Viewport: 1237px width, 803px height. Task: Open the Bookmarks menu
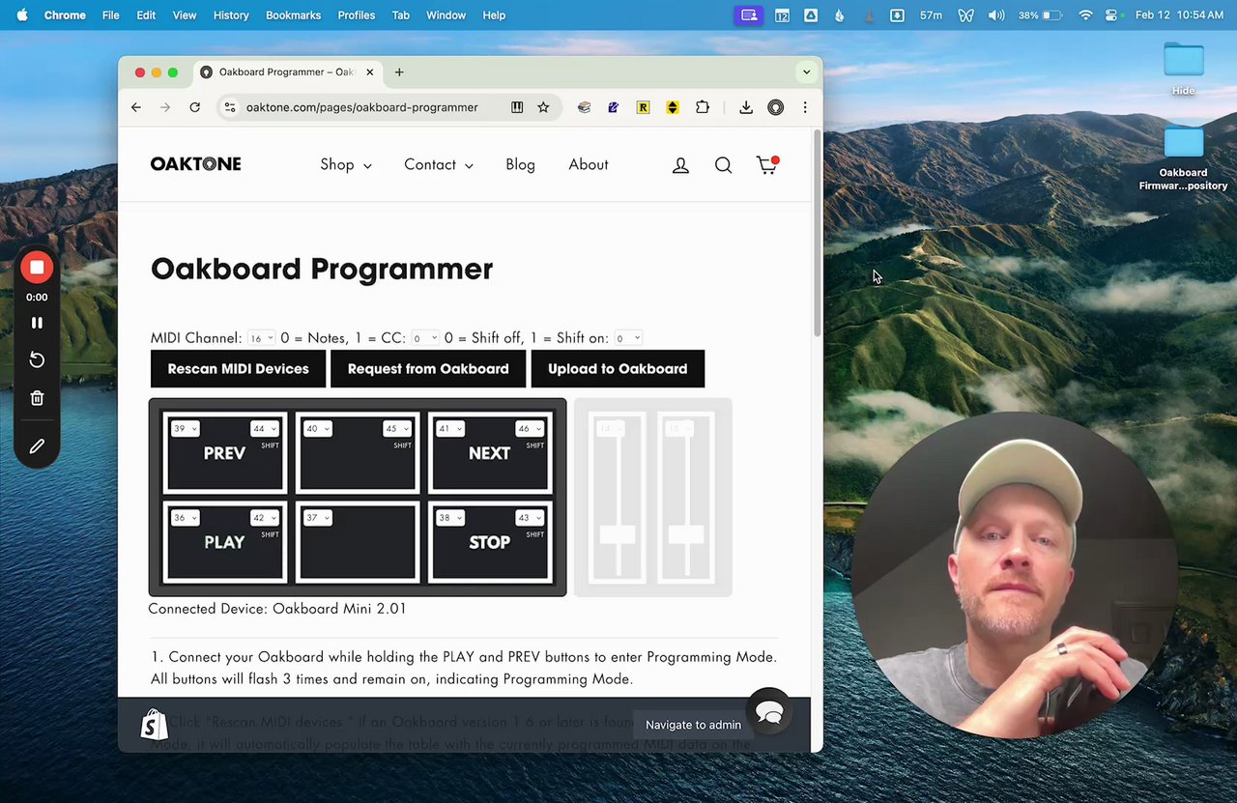click(x=293, y=15)
